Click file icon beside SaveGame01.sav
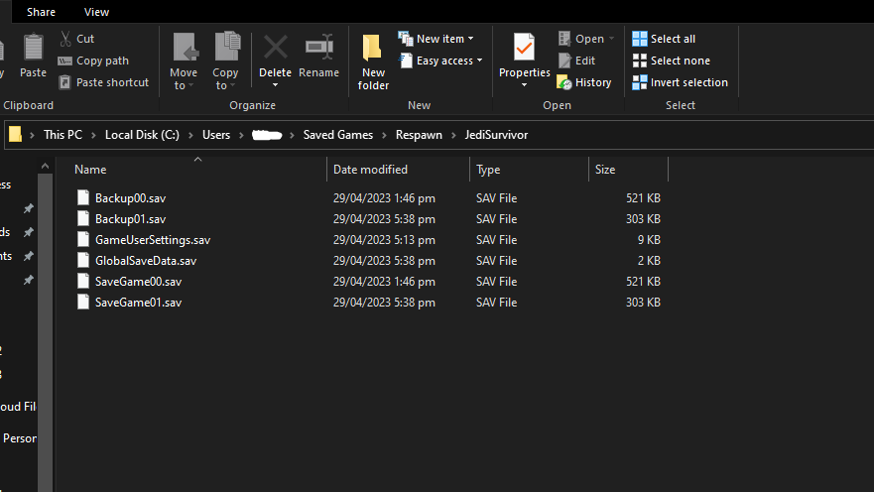 coord(83,302)
